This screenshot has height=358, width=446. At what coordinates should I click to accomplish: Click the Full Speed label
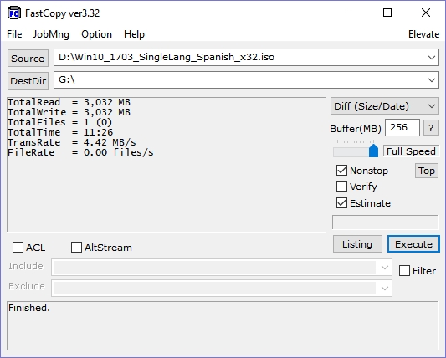tap(411, 151)
